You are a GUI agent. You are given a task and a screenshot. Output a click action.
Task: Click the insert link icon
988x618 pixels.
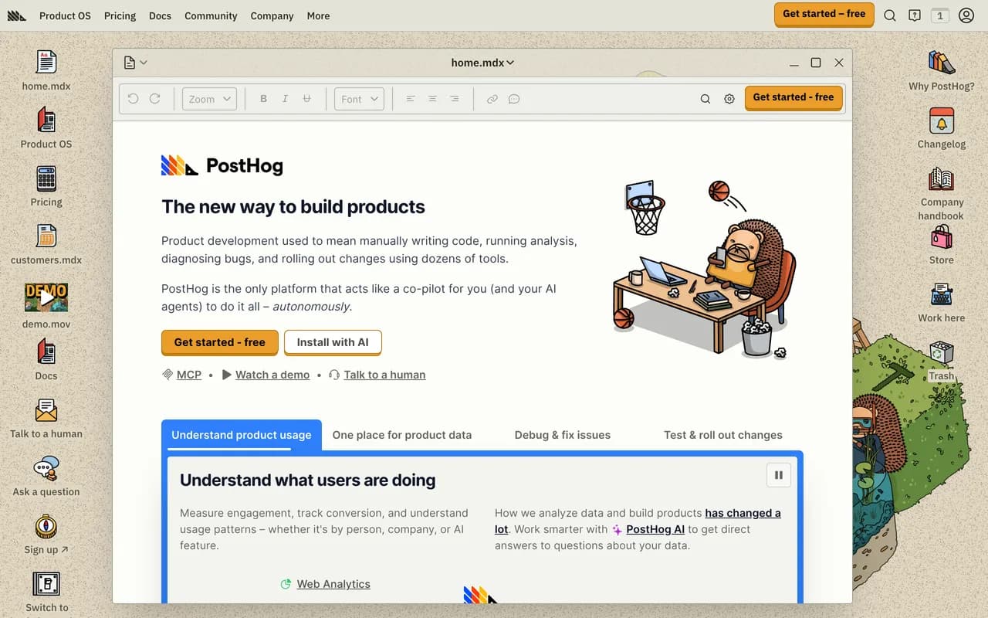pyautogui.click(x=492, y=99)
